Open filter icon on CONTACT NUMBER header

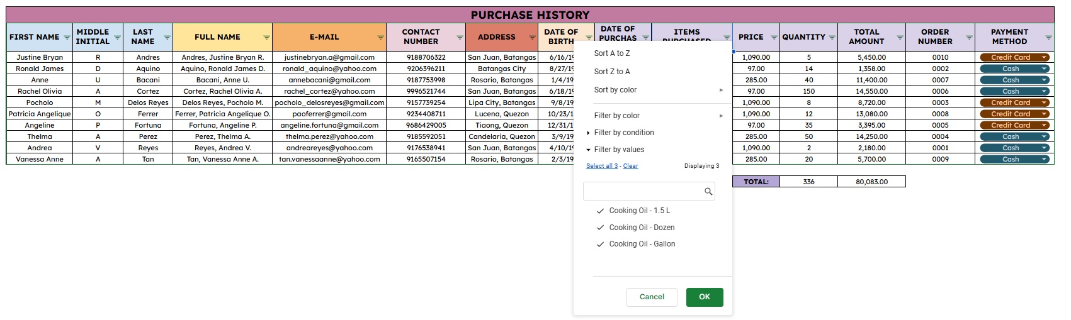(x=460, y=38)
